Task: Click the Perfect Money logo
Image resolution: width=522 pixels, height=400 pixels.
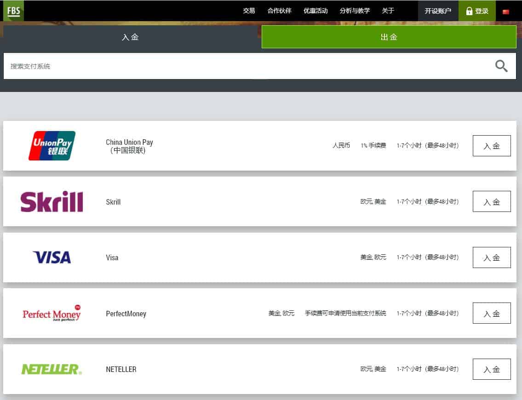Action: (x=52, y=314)
